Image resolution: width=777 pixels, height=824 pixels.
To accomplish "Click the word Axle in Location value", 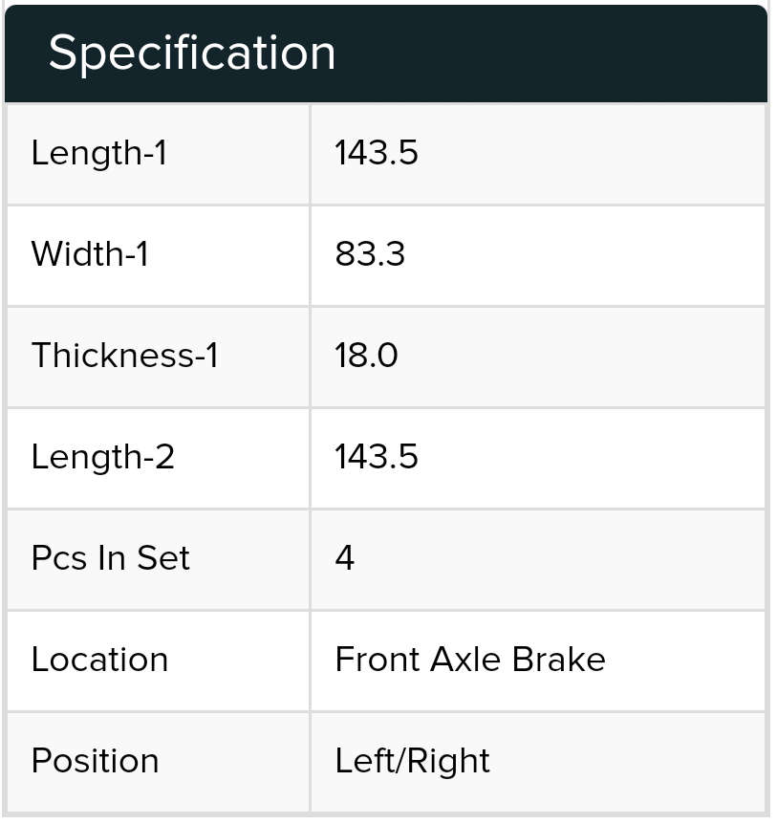I will pyautogui.click(x=467, y=660).
